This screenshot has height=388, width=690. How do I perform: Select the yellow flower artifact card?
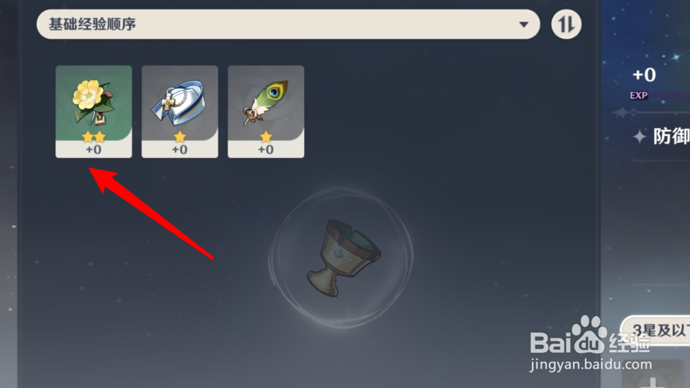(x=93, y=112)
